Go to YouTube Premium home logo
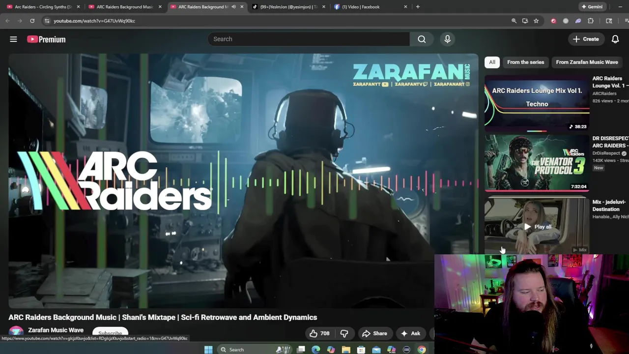 [46, 39]
